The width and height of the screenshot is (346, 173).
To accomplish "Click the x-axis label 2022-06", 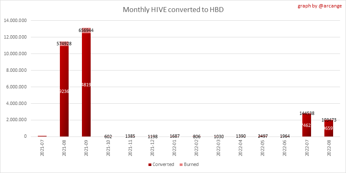I will click(285, 148).
